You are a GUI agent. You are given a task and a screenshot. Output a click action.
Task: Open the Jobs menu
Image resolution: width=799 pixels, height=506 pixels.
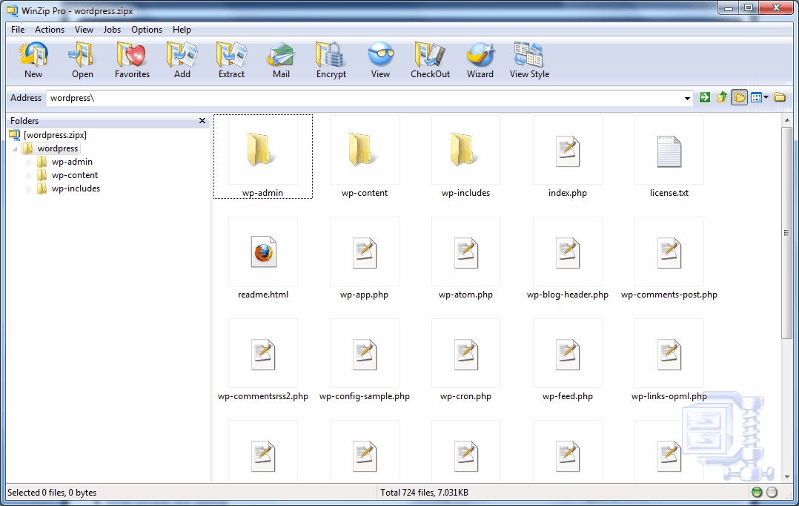112,30
